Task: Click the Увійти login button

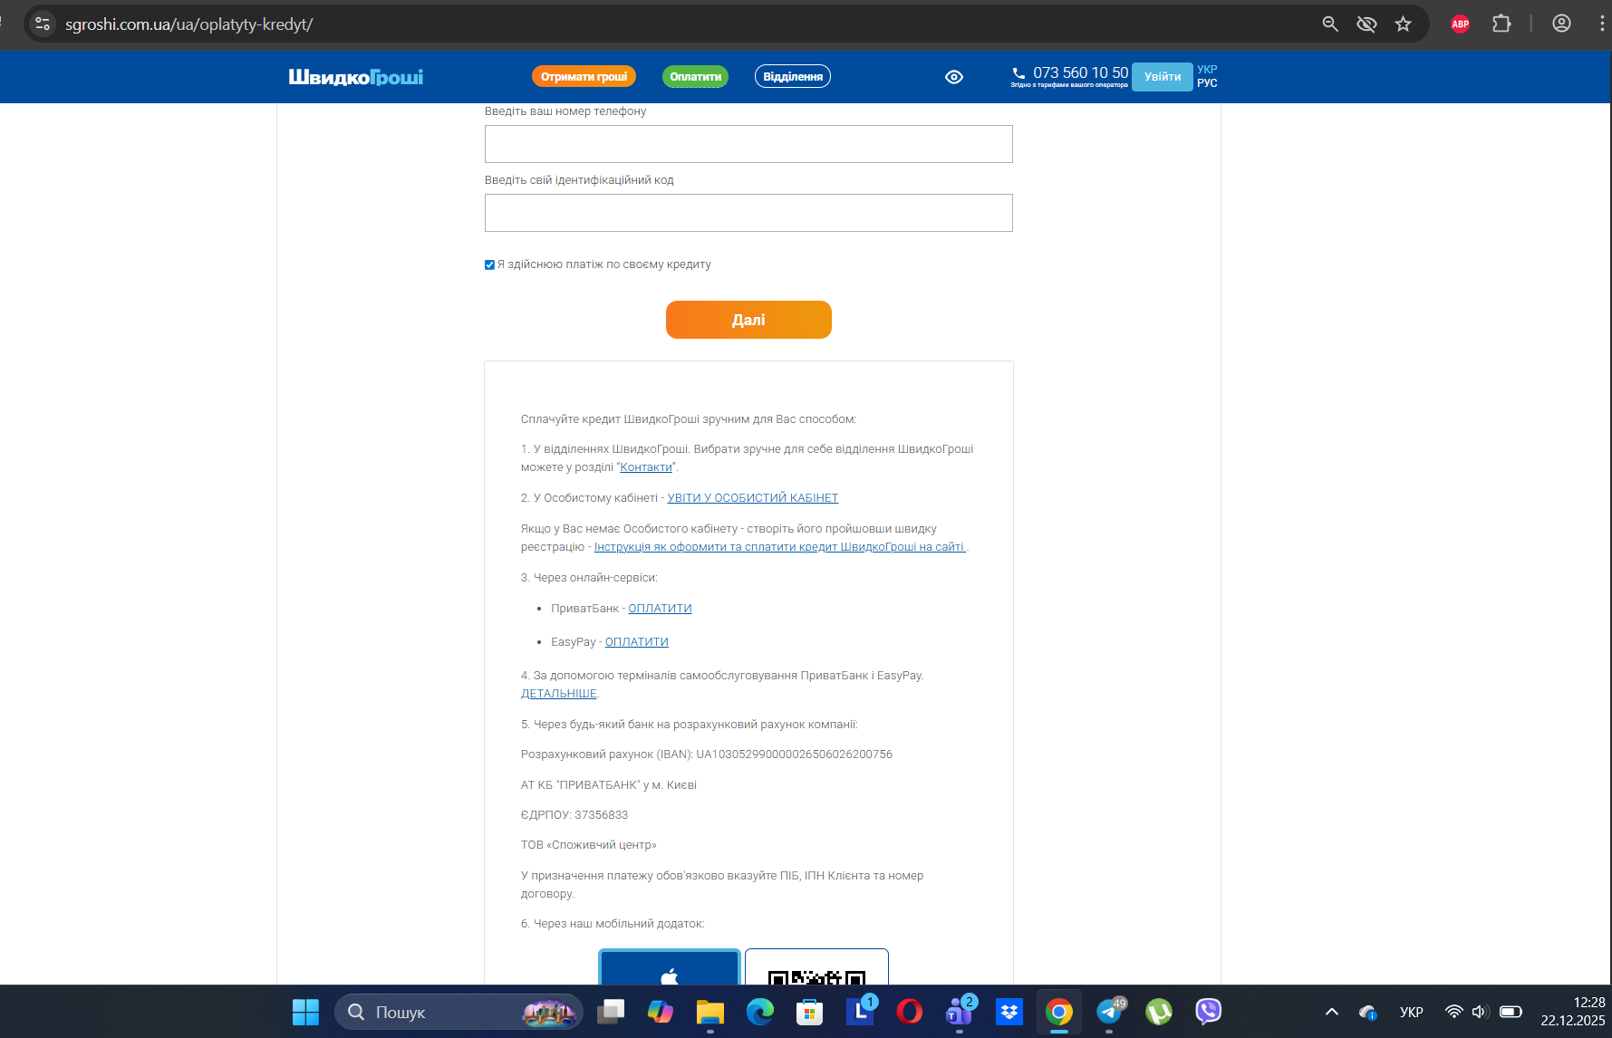Action: coord(1163,77)
